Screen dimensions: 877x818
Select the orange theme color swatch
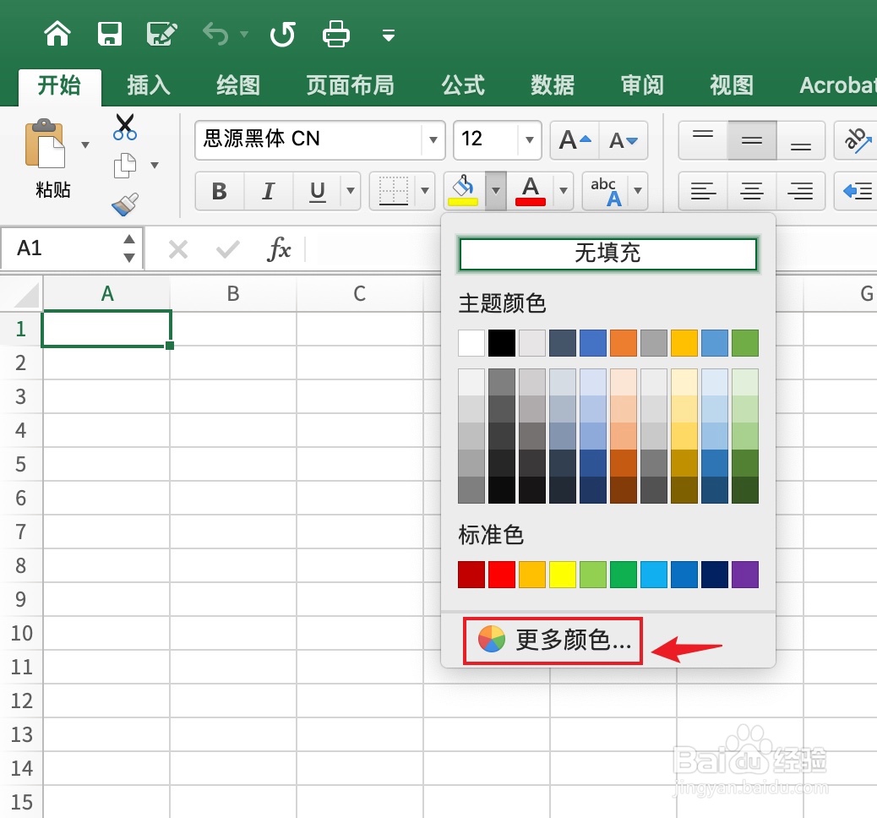point(624,343)
